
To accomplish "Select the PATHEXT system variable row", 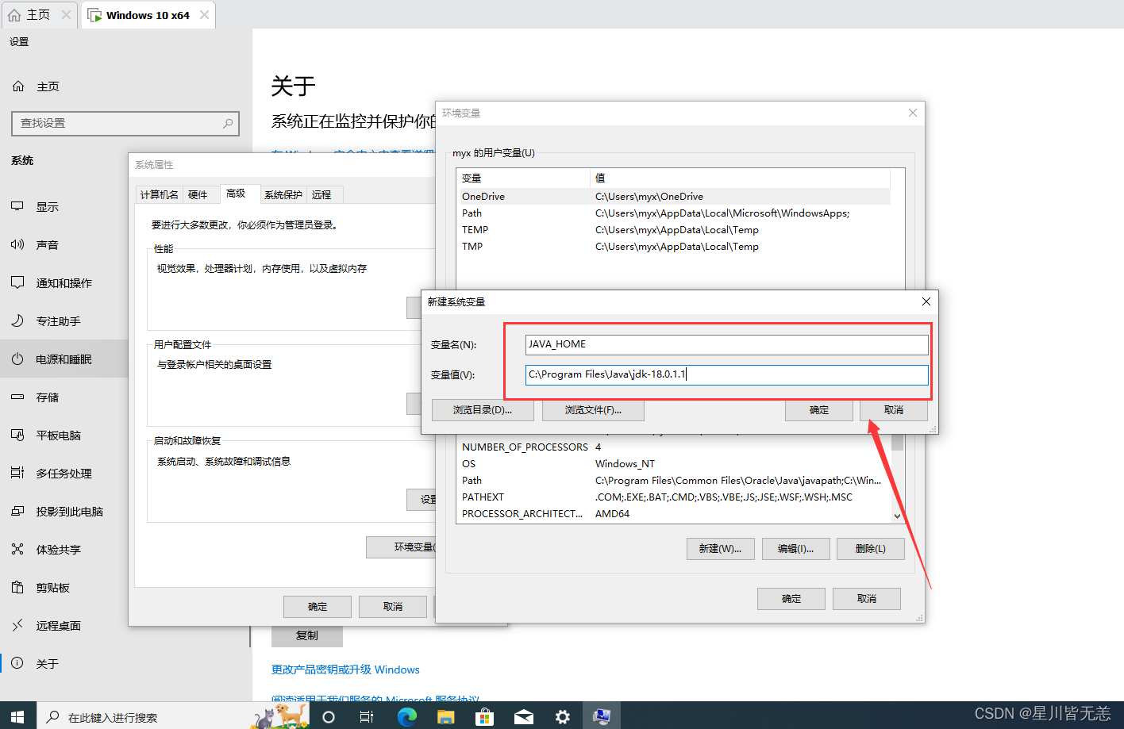I will (x=674, y=497).
